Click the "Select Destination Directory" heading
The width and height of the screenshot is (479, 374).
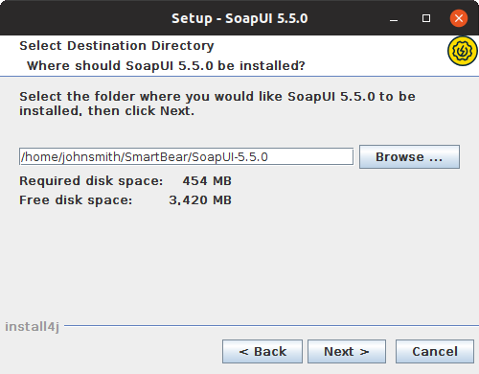click(x=117, y=46)
